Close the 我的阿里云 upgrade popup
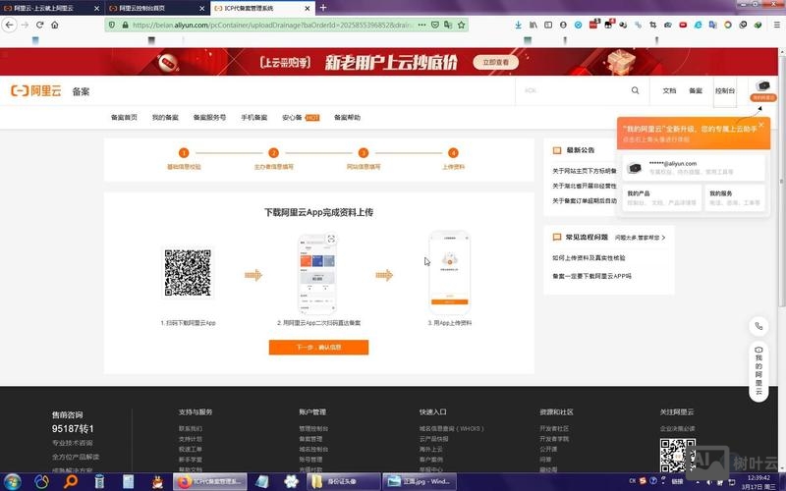Image resolution: width=786 pixels, height=491 pixels. 761,125
